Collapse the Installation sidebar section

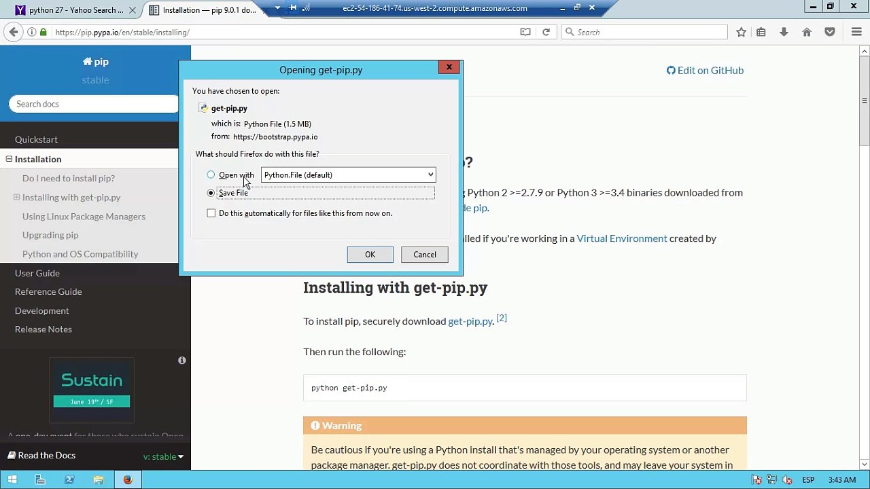[x=9, y=159]
